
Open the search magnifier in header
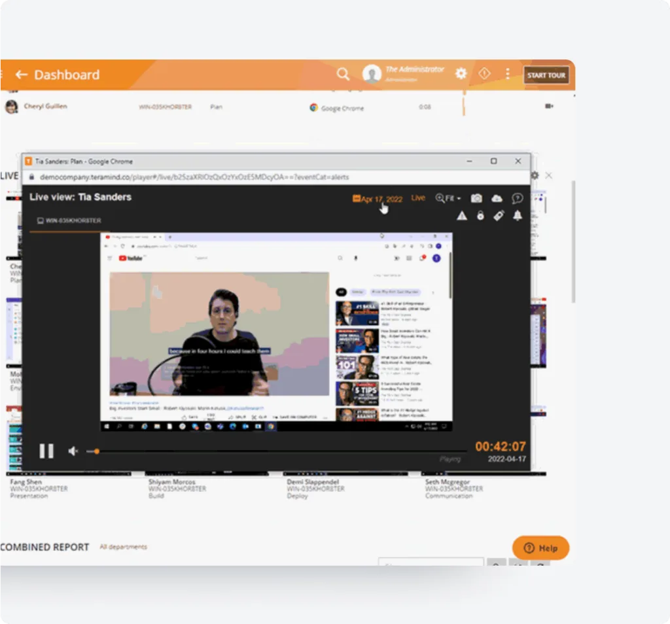(x=343, y=74)
